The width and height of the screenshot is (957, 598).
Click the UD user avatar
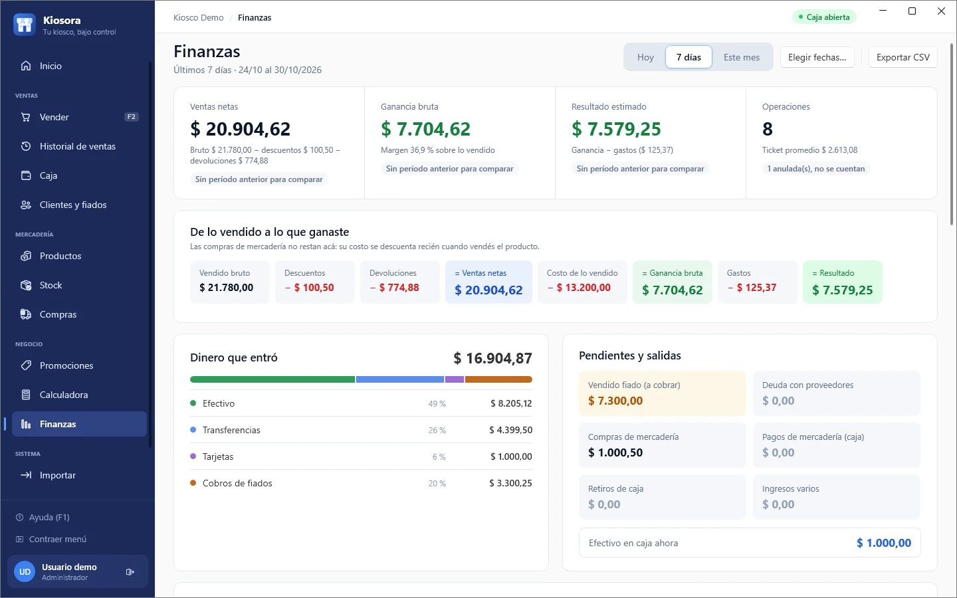pyautogui.click(x=25, y=571)
